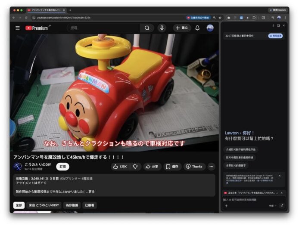Select the 為你推薦 filter chip
Image resolution: width=299 pixels, height=226 pixels.
[72, 205]
